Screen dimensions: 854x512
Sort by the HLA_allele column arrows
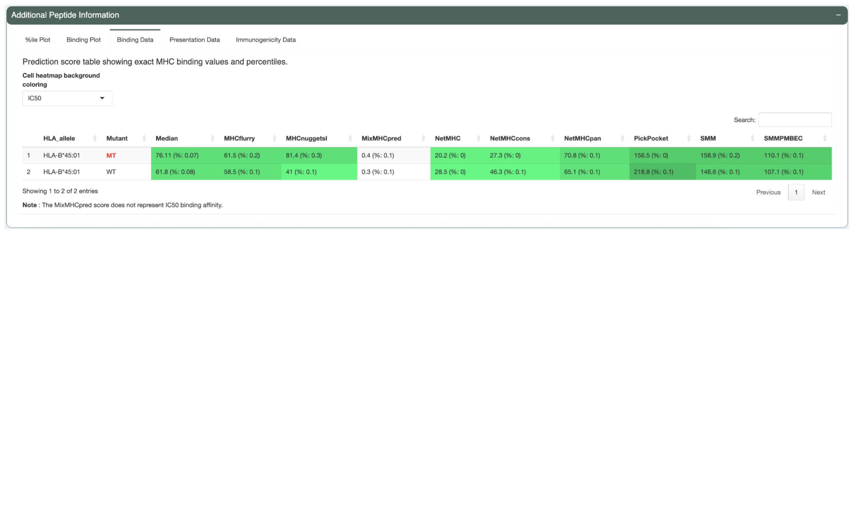click(95, 138)
